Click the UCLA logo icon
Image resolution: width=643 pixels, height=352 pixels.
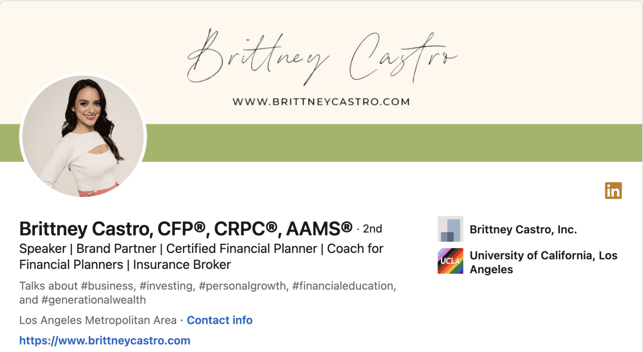coord(450,261)
